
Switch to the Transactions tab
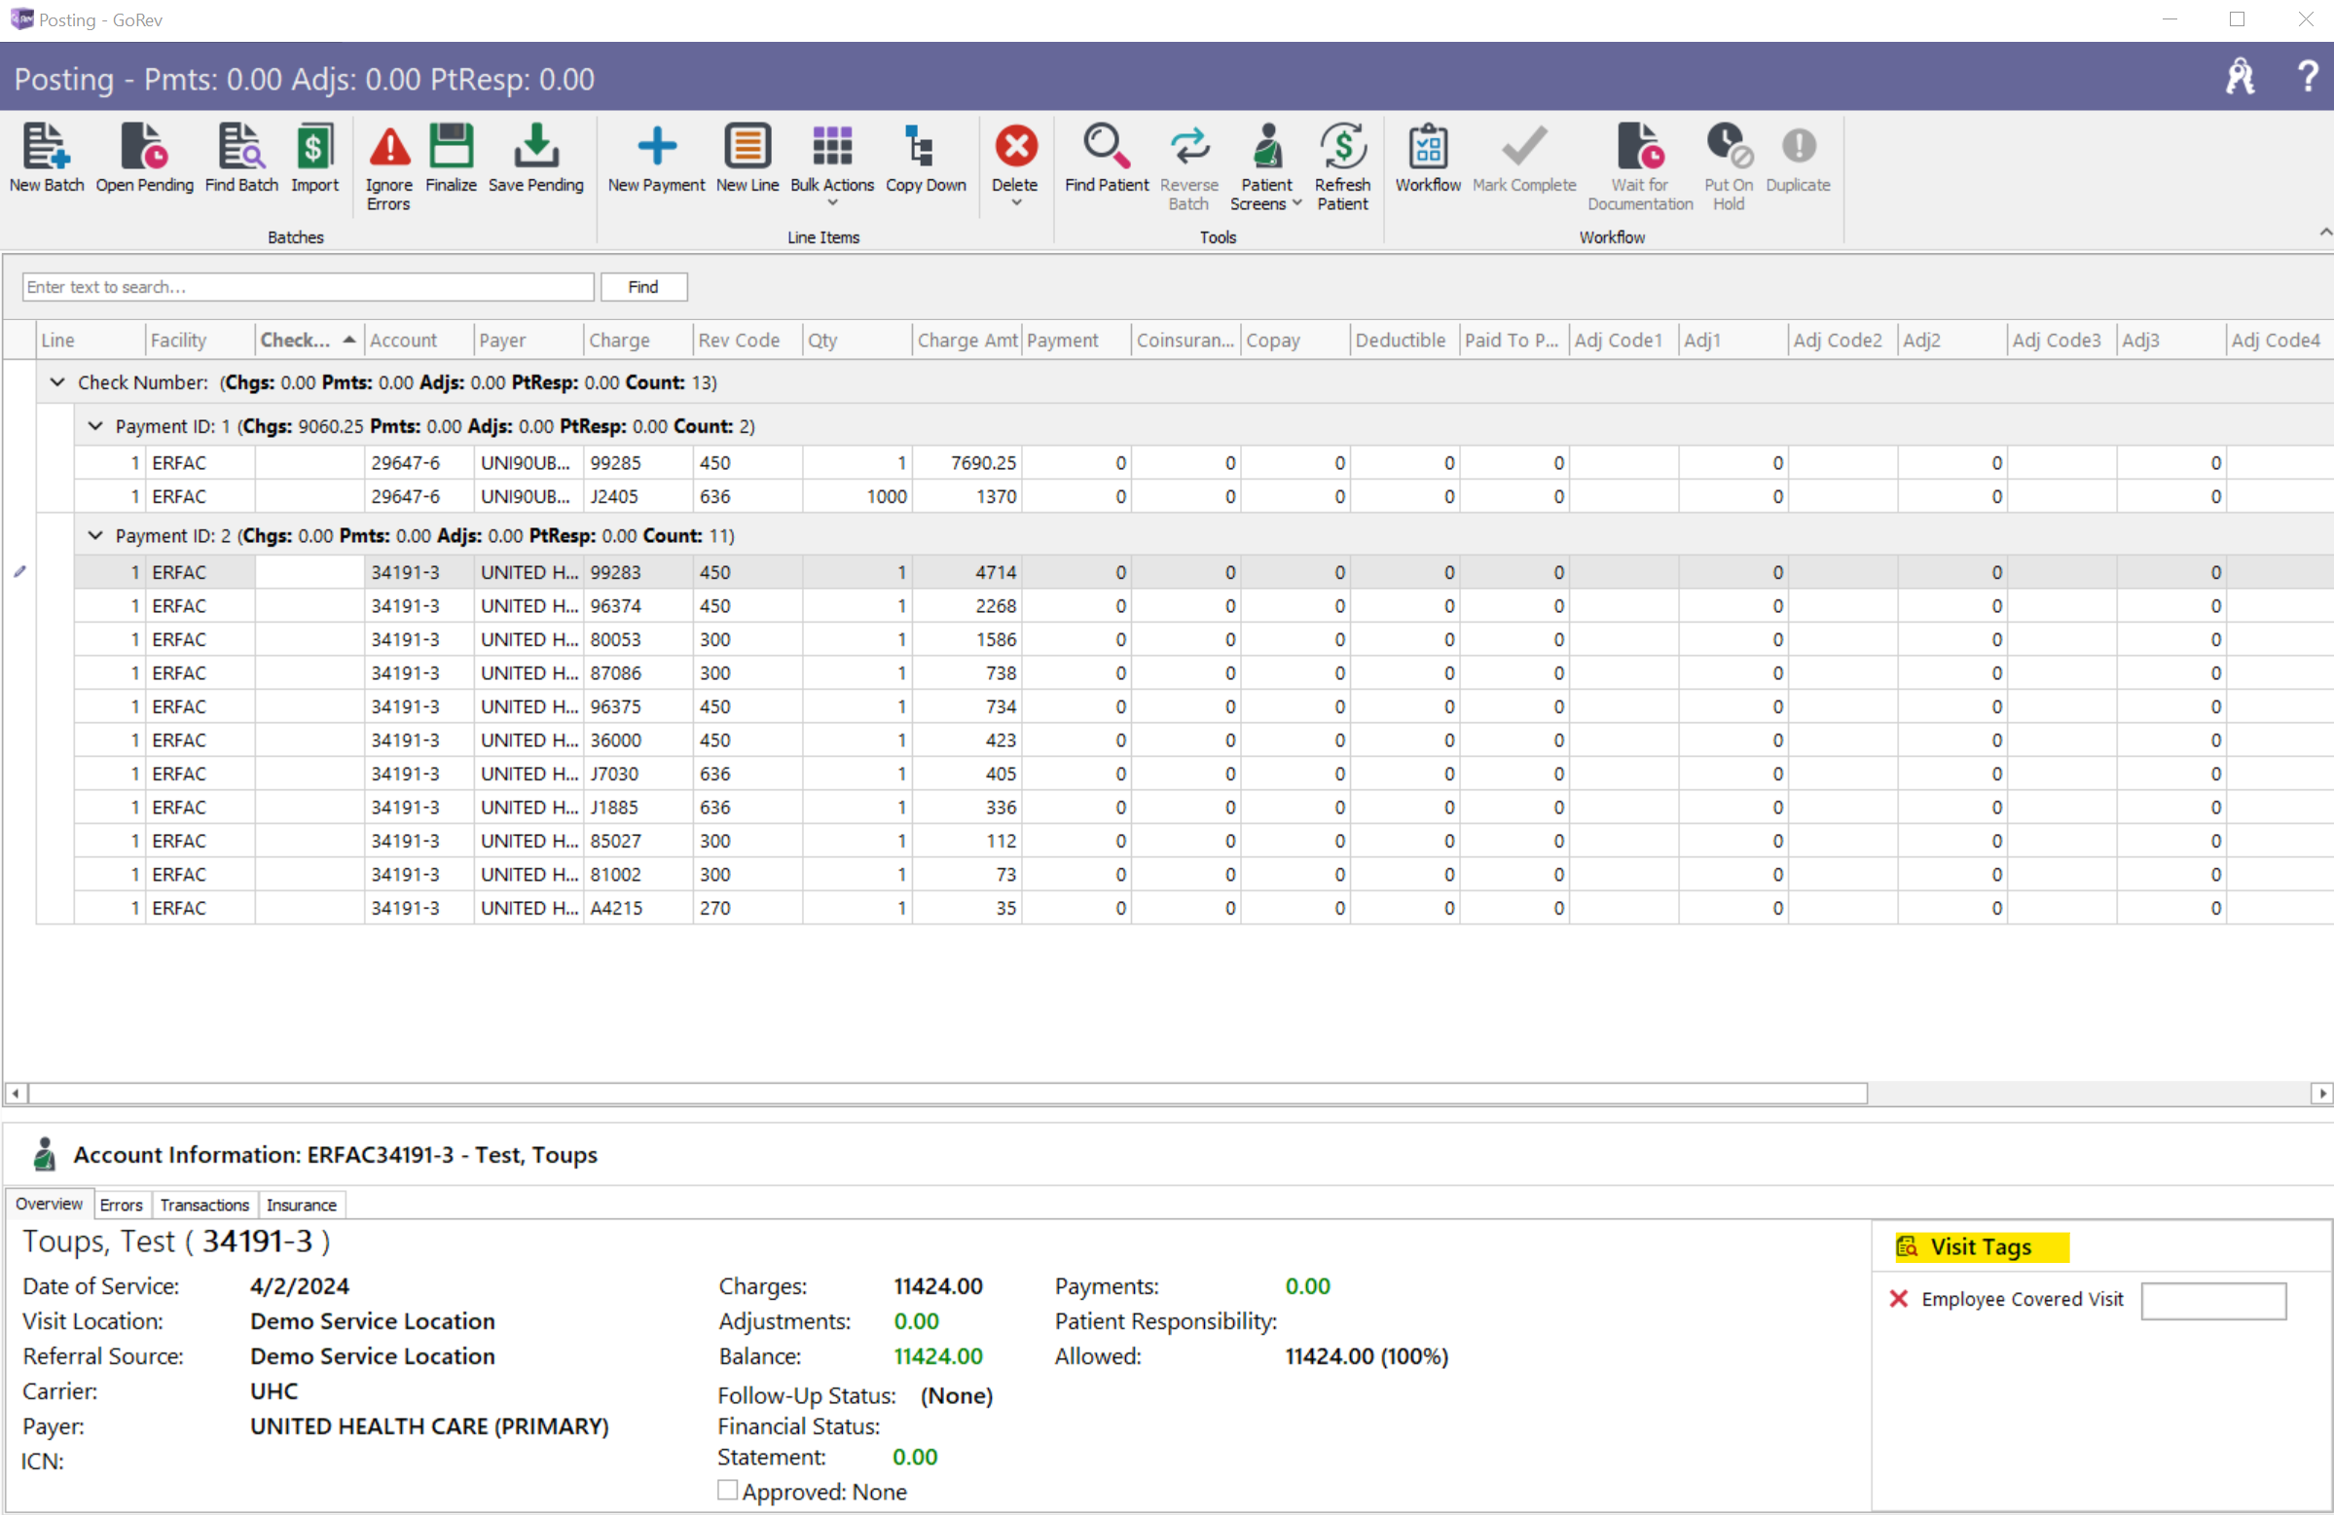pos(204,1205)
